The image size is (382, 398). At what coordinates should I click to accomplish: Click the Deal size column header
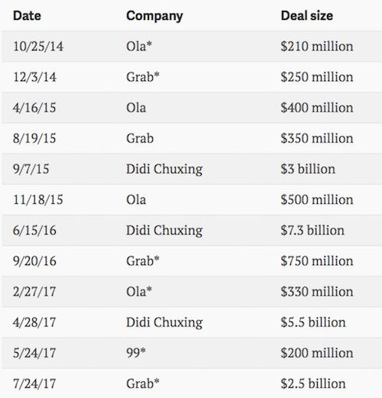click(x=307, y=16)
